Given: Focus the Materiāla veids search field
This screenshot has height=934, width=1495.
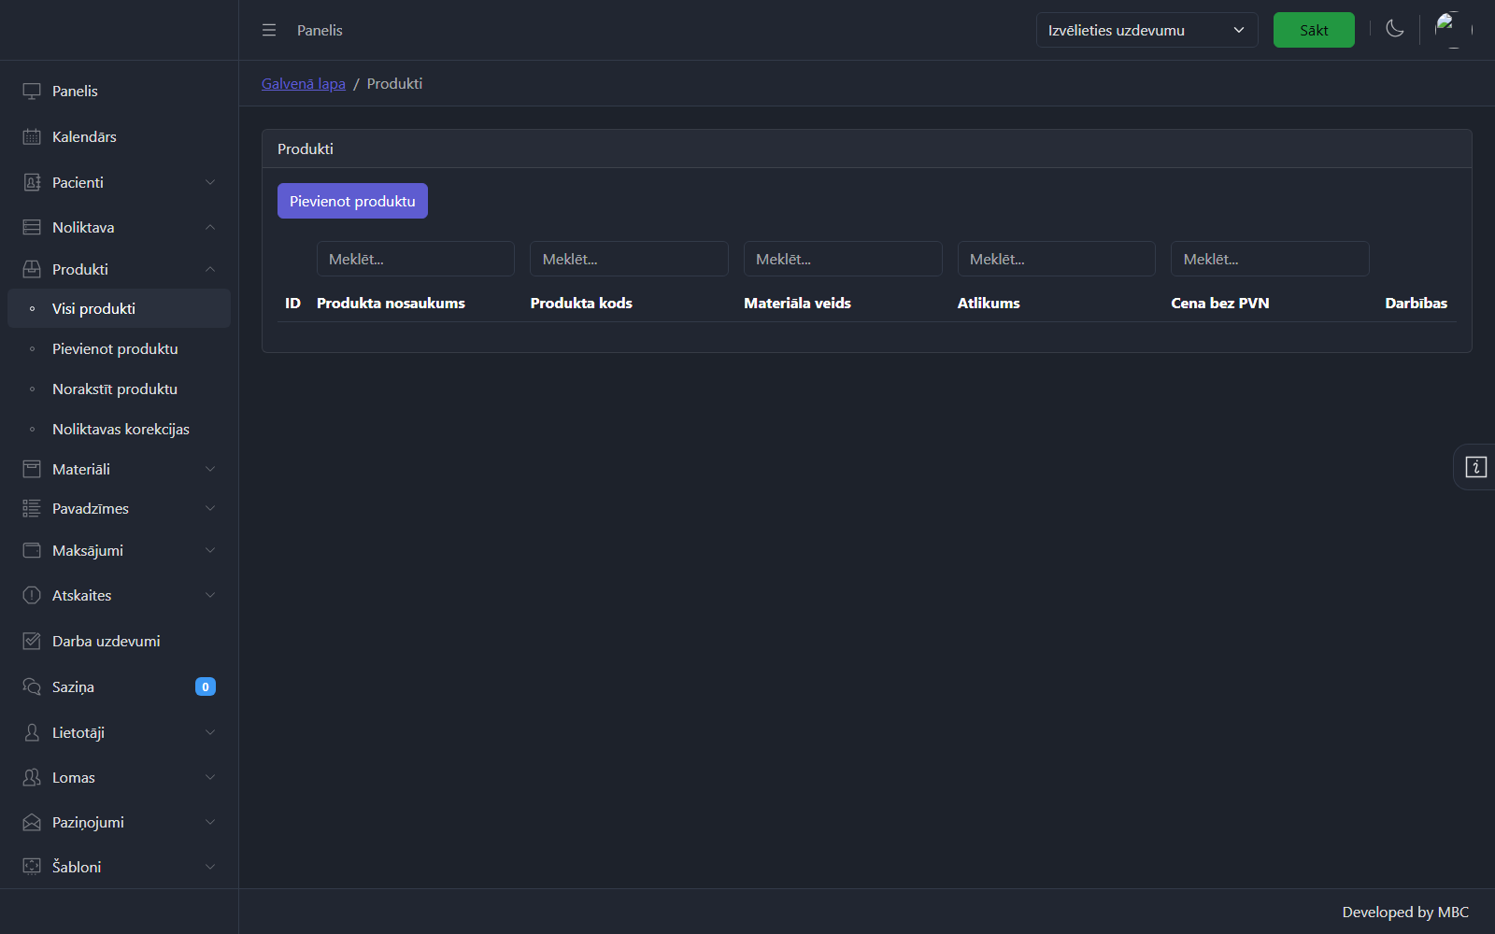Looking at the screenshot, I should (x=843, y=259).
